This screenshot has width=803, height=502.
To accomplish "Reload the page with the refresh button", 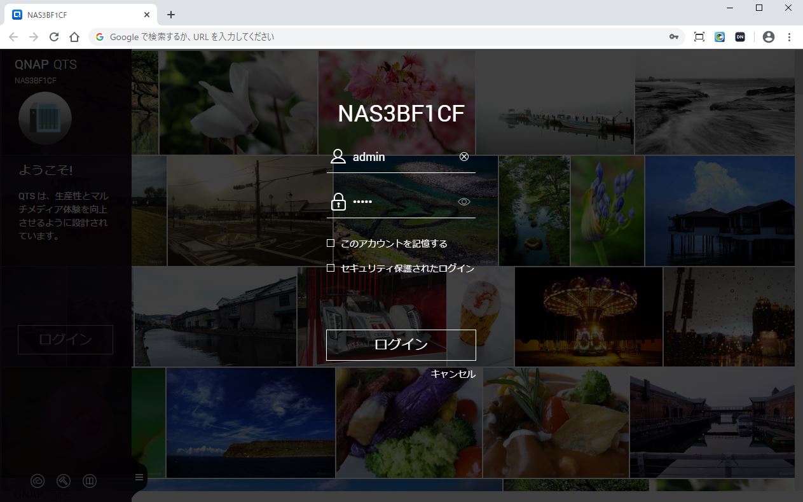I will pyautogui.click(x=54, y=37).
